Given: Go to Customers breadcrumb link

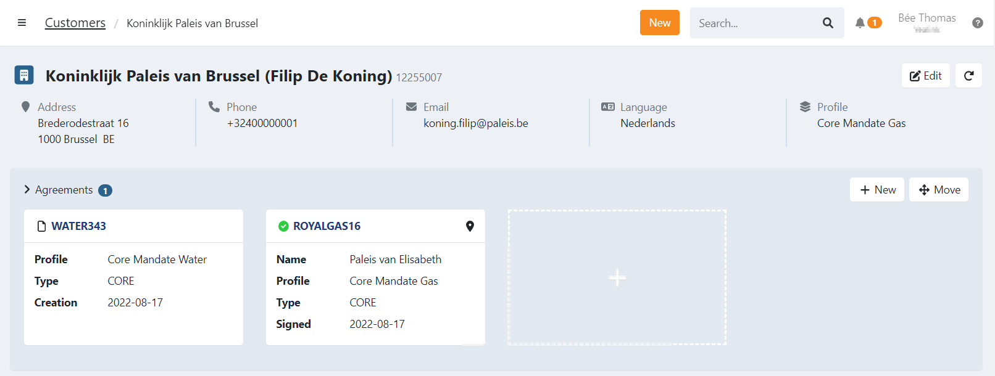Looking at the screenshot, I should (x=75, y=23).
